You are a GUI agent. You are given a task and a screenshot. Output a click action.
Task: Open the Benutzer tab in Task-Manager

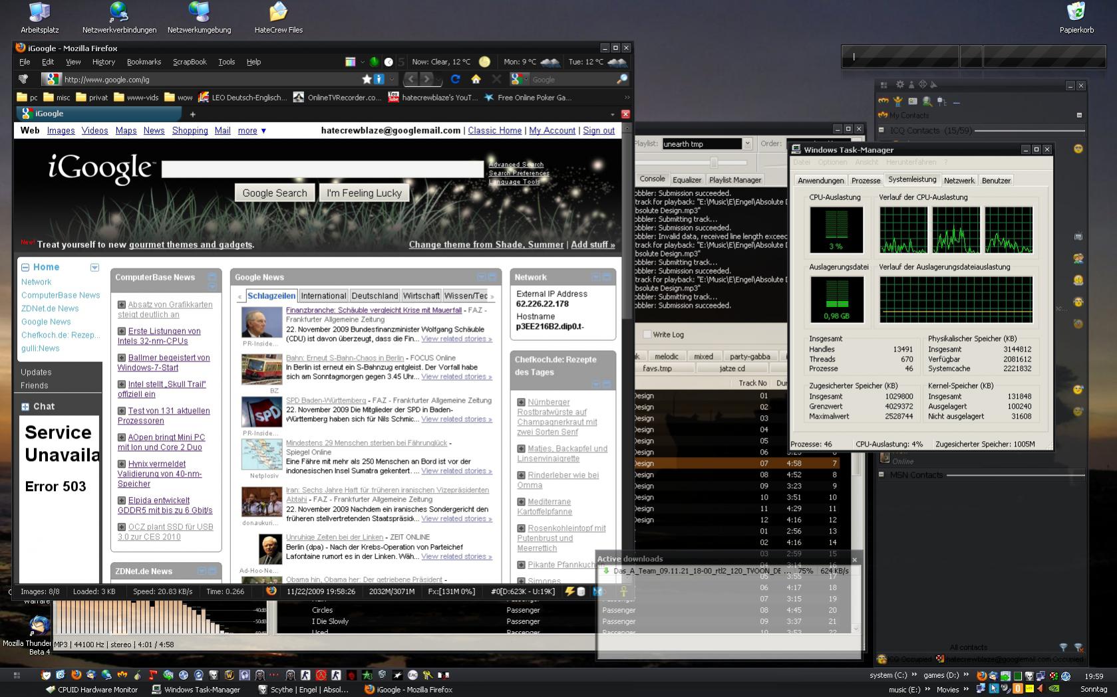tap(996, 181)
